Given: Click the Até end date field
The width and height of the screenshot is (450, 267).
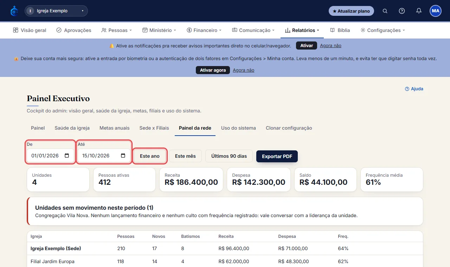Looking at the screenshot, I should pyautogui.click(x=104, y=156).
